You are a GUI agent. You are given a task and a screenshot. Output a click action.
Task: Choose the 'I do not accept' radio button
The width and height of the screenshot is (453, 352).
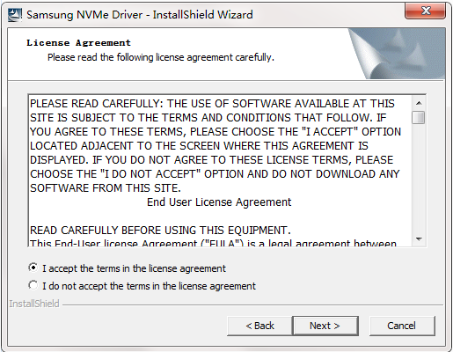tap(33, 285)
